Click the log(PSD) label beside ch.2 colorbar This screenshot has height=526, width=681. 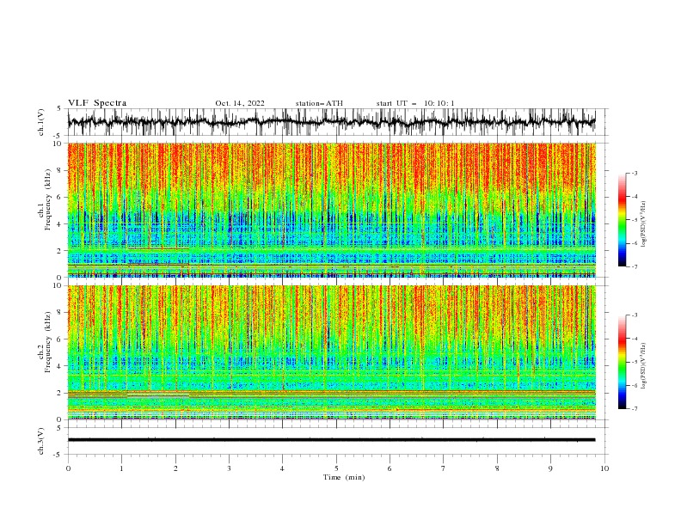tap(644, 366)
